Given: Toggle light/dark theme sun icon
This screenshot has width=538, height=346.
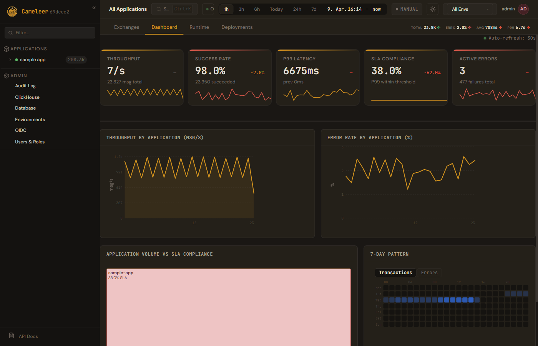Looking at the screenshot, I should 433,9.
